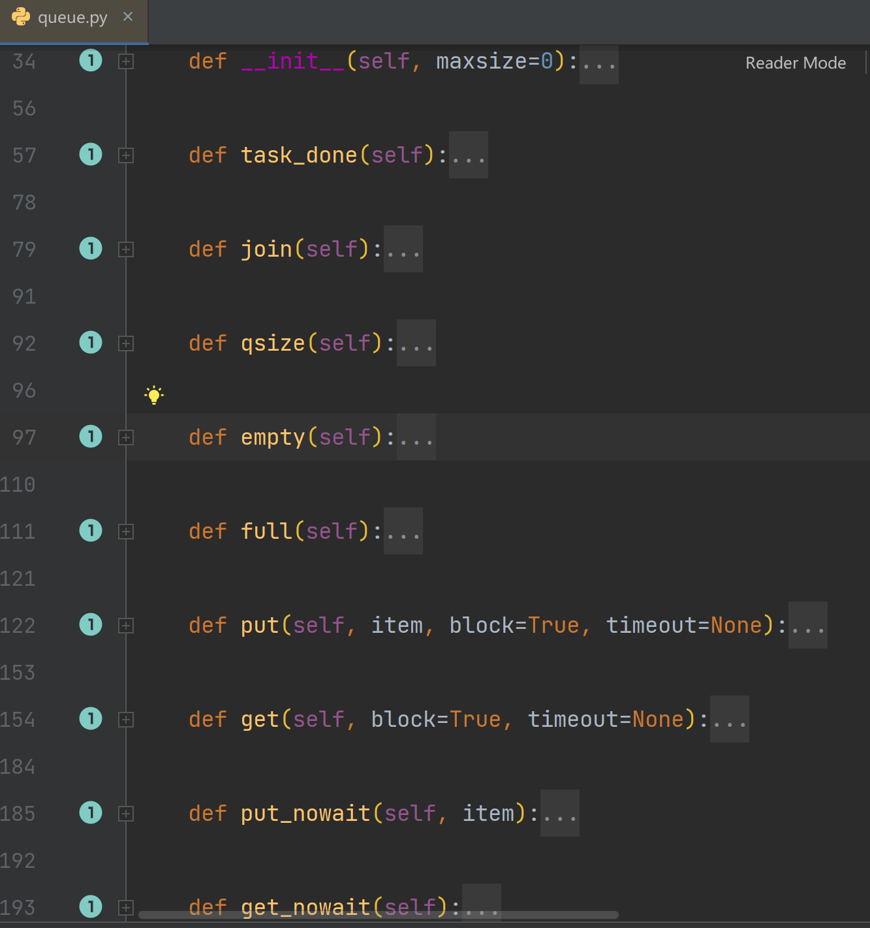Expand the folded task_done method

[126, 155]
